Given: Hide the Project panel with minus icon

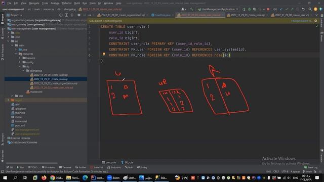Looking at the screenshot, I should pyautogui.click(x=85, y=15).
